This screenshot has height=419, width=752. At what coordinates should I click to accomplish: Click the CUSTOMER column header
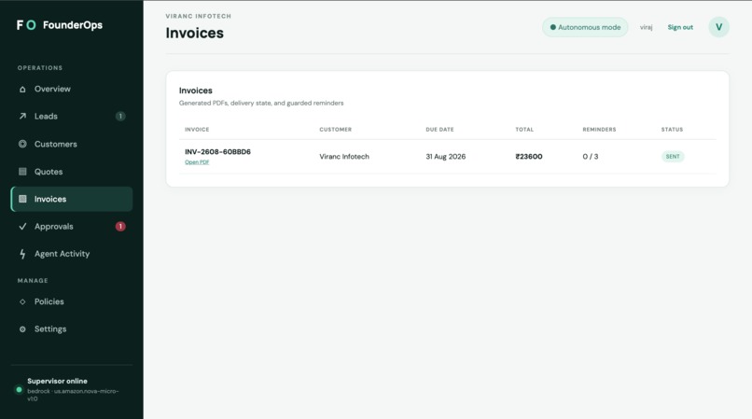[336, 130]
